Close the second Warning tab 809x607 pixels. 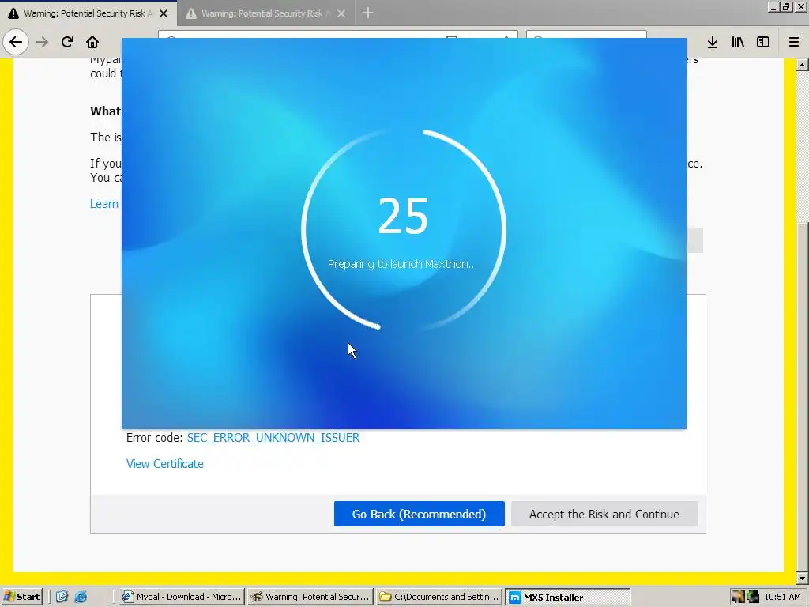(x=341, y=13)
